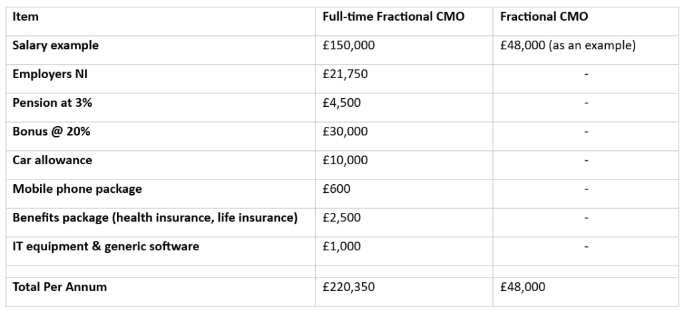Click the "Item" column header cell
Image resolution: width=684 pixels, height=311 pixels.
tap(25, 17)
